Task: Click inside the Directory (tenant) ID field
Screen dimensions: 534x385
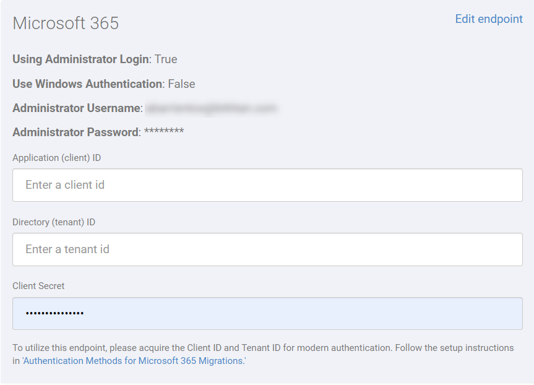Action: (266, 249)
